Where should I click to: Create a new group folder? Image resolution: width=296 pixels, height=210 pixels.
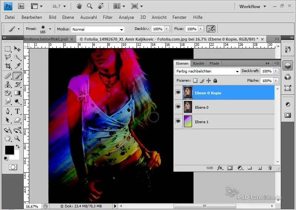250,168
